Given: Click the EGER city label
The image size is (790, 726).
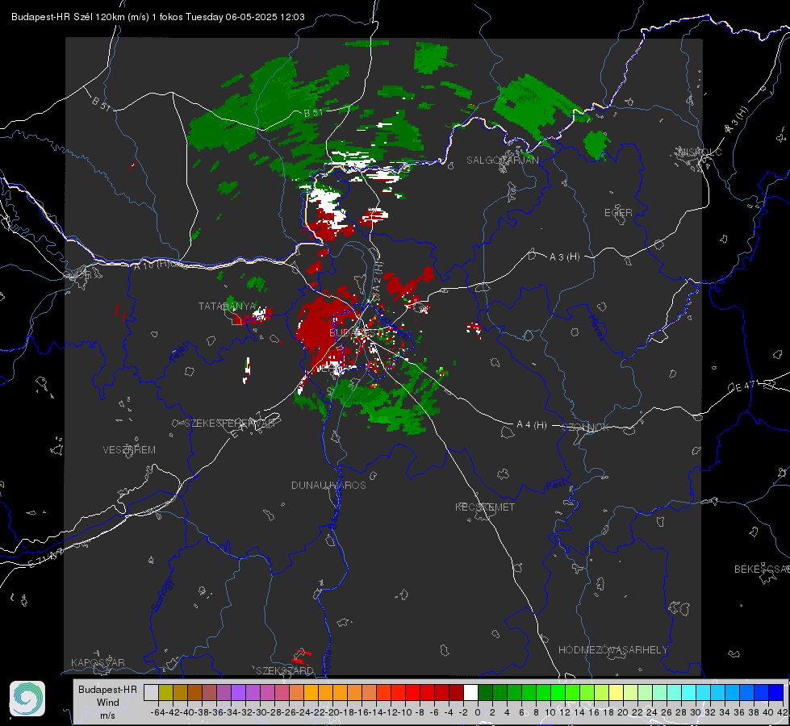Looking at the screenshot, I should pos(618,213).
